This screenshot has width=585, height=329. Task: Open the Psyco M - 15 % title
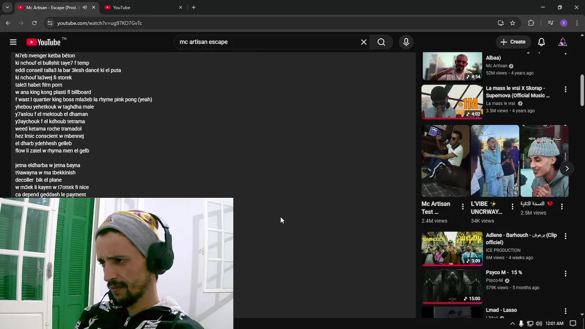point(504,272)
